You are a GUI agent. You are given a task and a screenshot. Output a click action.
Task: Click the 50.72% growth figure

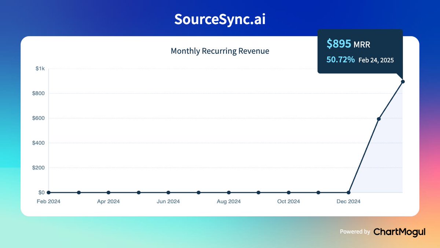[x=341, y=60]
